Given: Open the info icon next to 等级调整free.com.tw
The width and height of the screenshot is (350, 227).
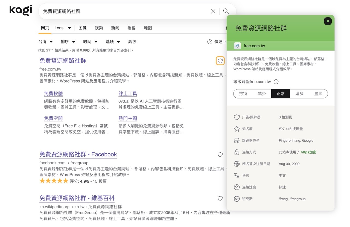Looking at the screenshot, I should (276, 82).
